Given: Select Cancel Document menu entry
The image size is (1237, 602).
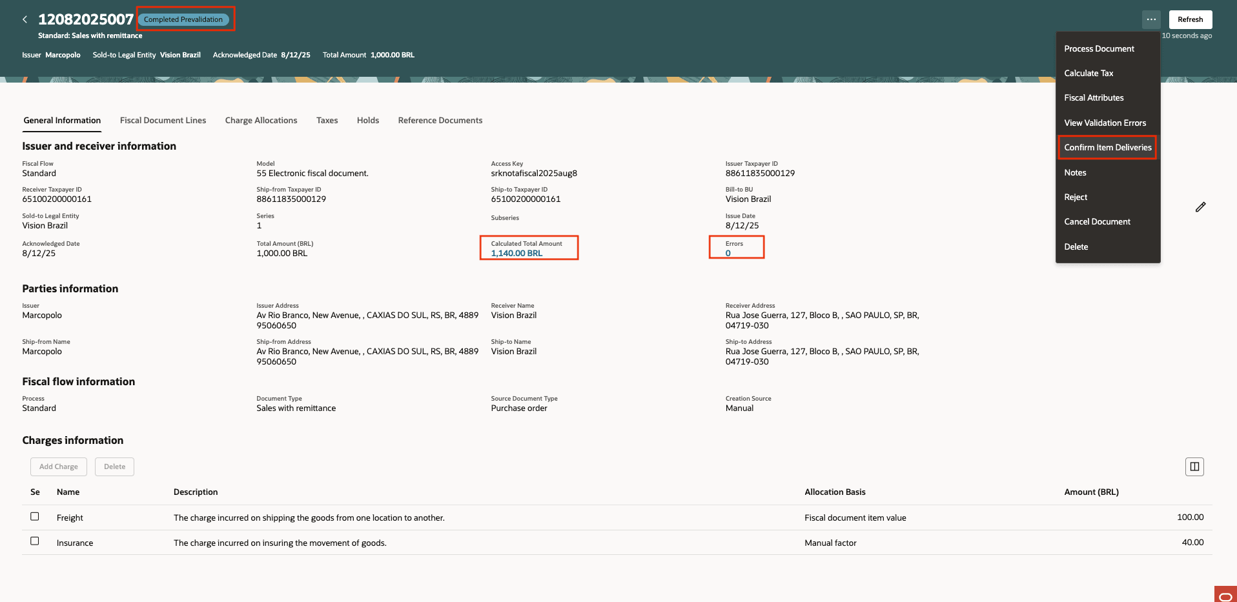Looking at the screenshot, I should (1097, 221).
